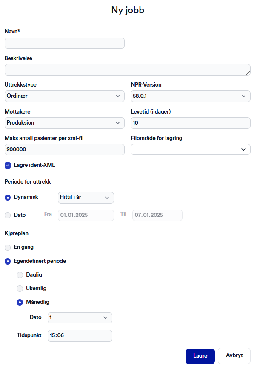Expand the NPR-Versjon list via its chevron
The image size is (254, 367).
[245, 96]
